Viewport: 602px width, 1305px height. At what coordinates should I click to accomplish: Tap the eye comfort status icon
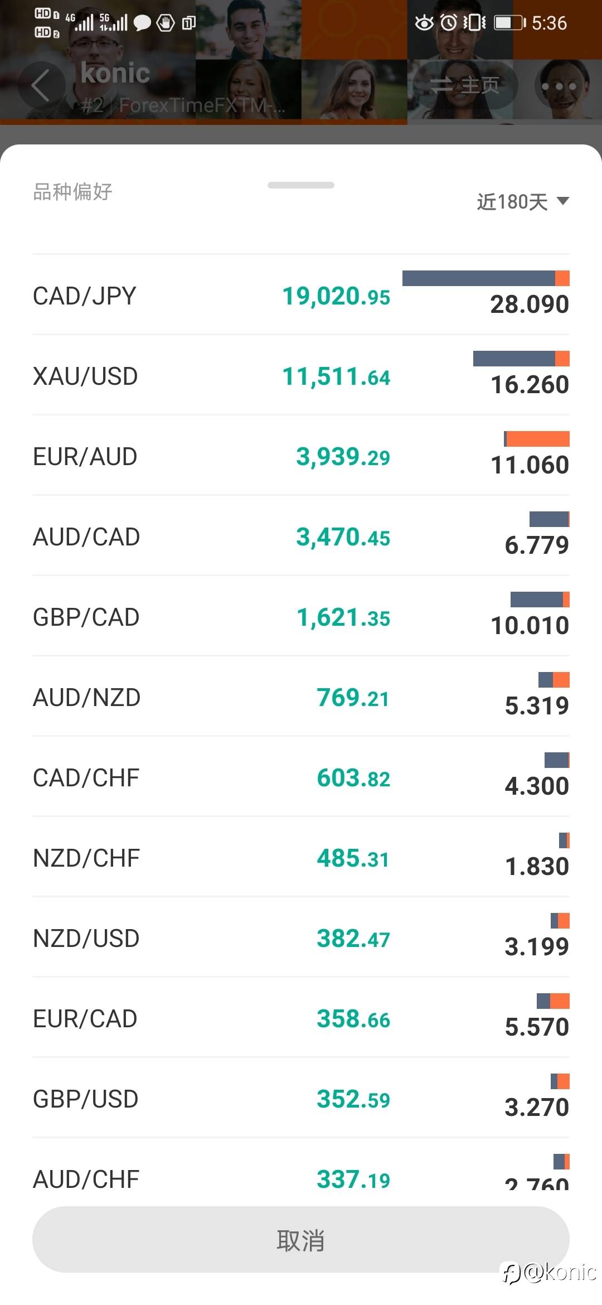pos(424,23)
